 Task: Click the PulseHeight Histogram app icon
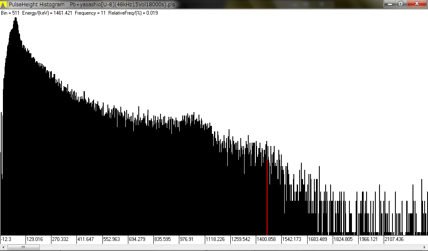coord(4,4)
